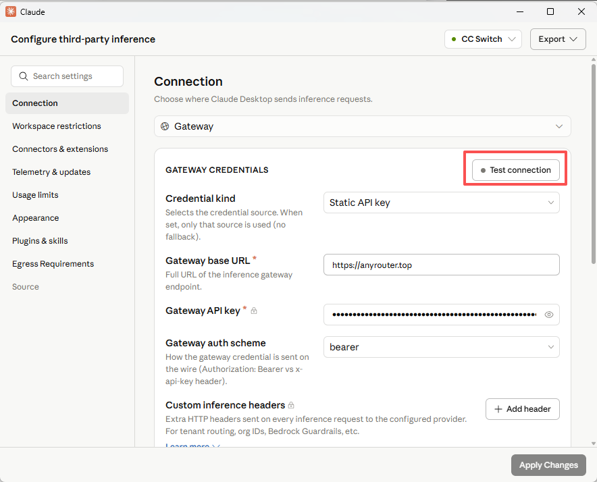The height and width of the screenshot is (482, 597).
Task: Close the Claude window
Action: [581, 11]
